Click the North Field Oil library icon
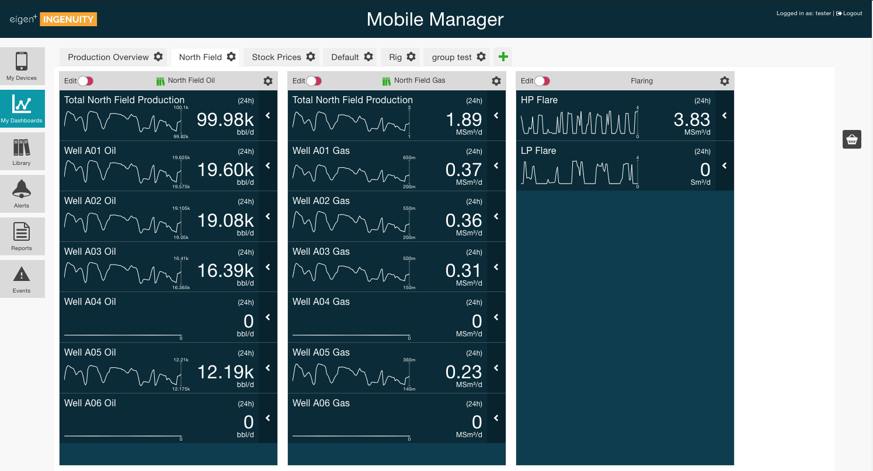The image size is (873, 471). click(161, 81)
